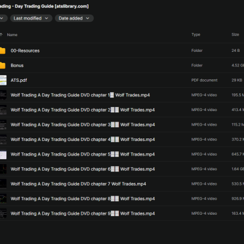
Task: Open the Bonus folder icon
Action: 2,65
